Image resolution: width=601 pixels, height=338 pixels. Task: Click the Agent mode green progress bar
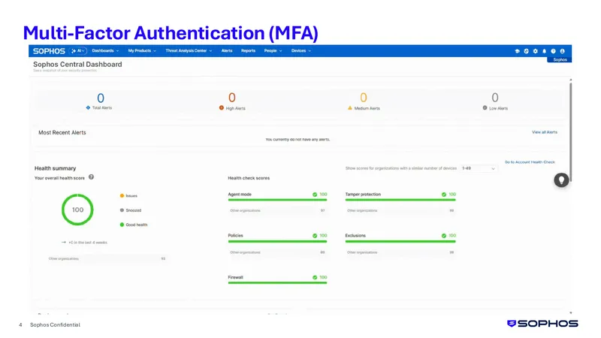point(277,200)
